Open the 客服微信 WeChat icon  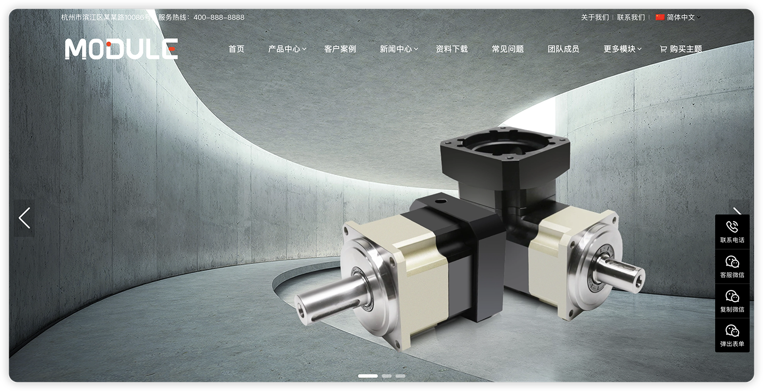(x=732, y=262)
